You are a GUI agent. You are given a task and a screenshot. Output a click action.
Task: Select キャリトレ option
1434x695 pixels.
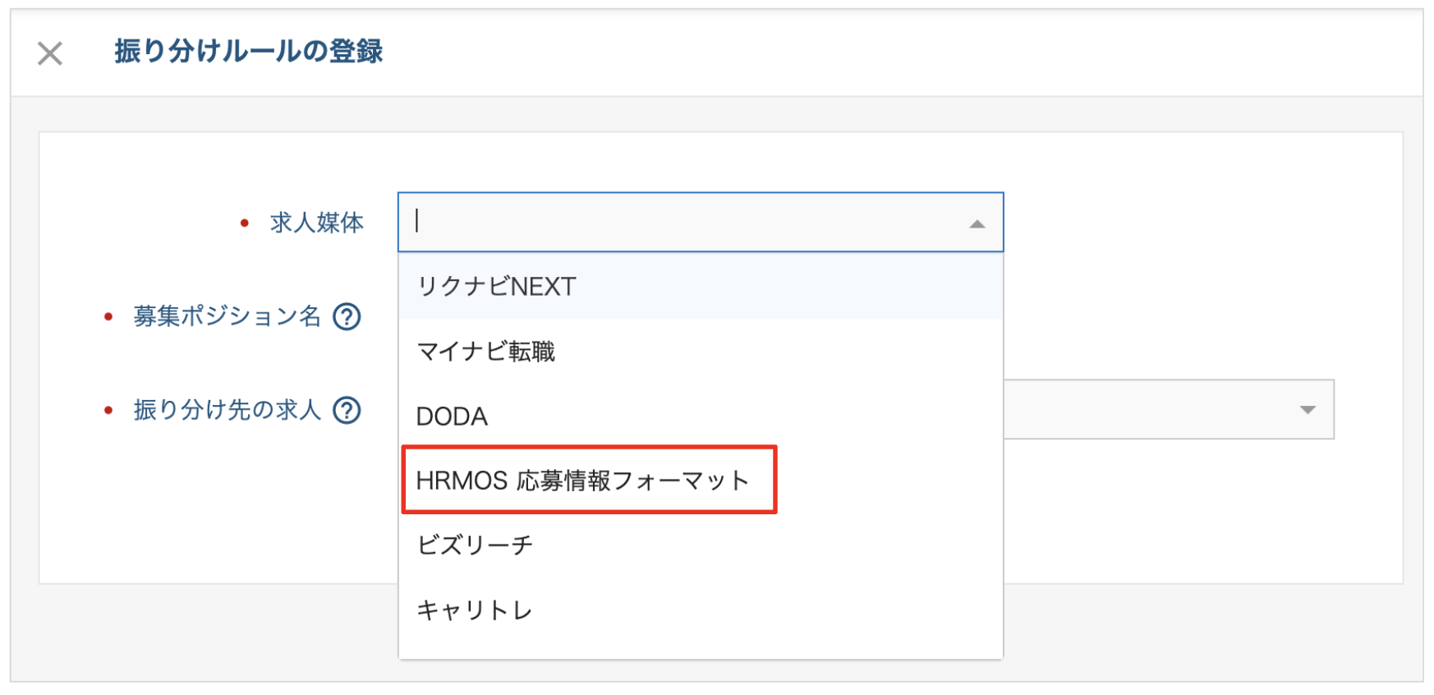tap(701, 610)
